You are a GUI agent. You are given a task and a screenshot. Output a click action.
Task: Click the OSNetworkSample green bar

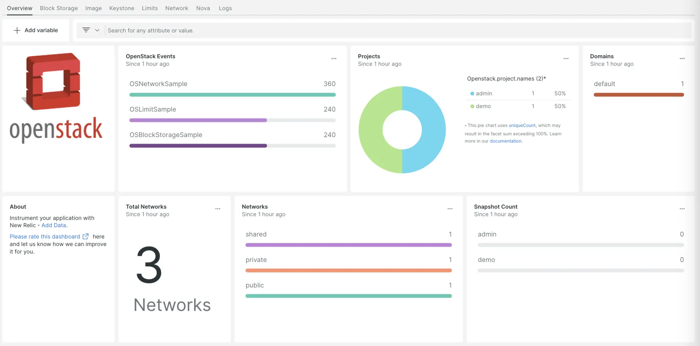tap(232, 95)
